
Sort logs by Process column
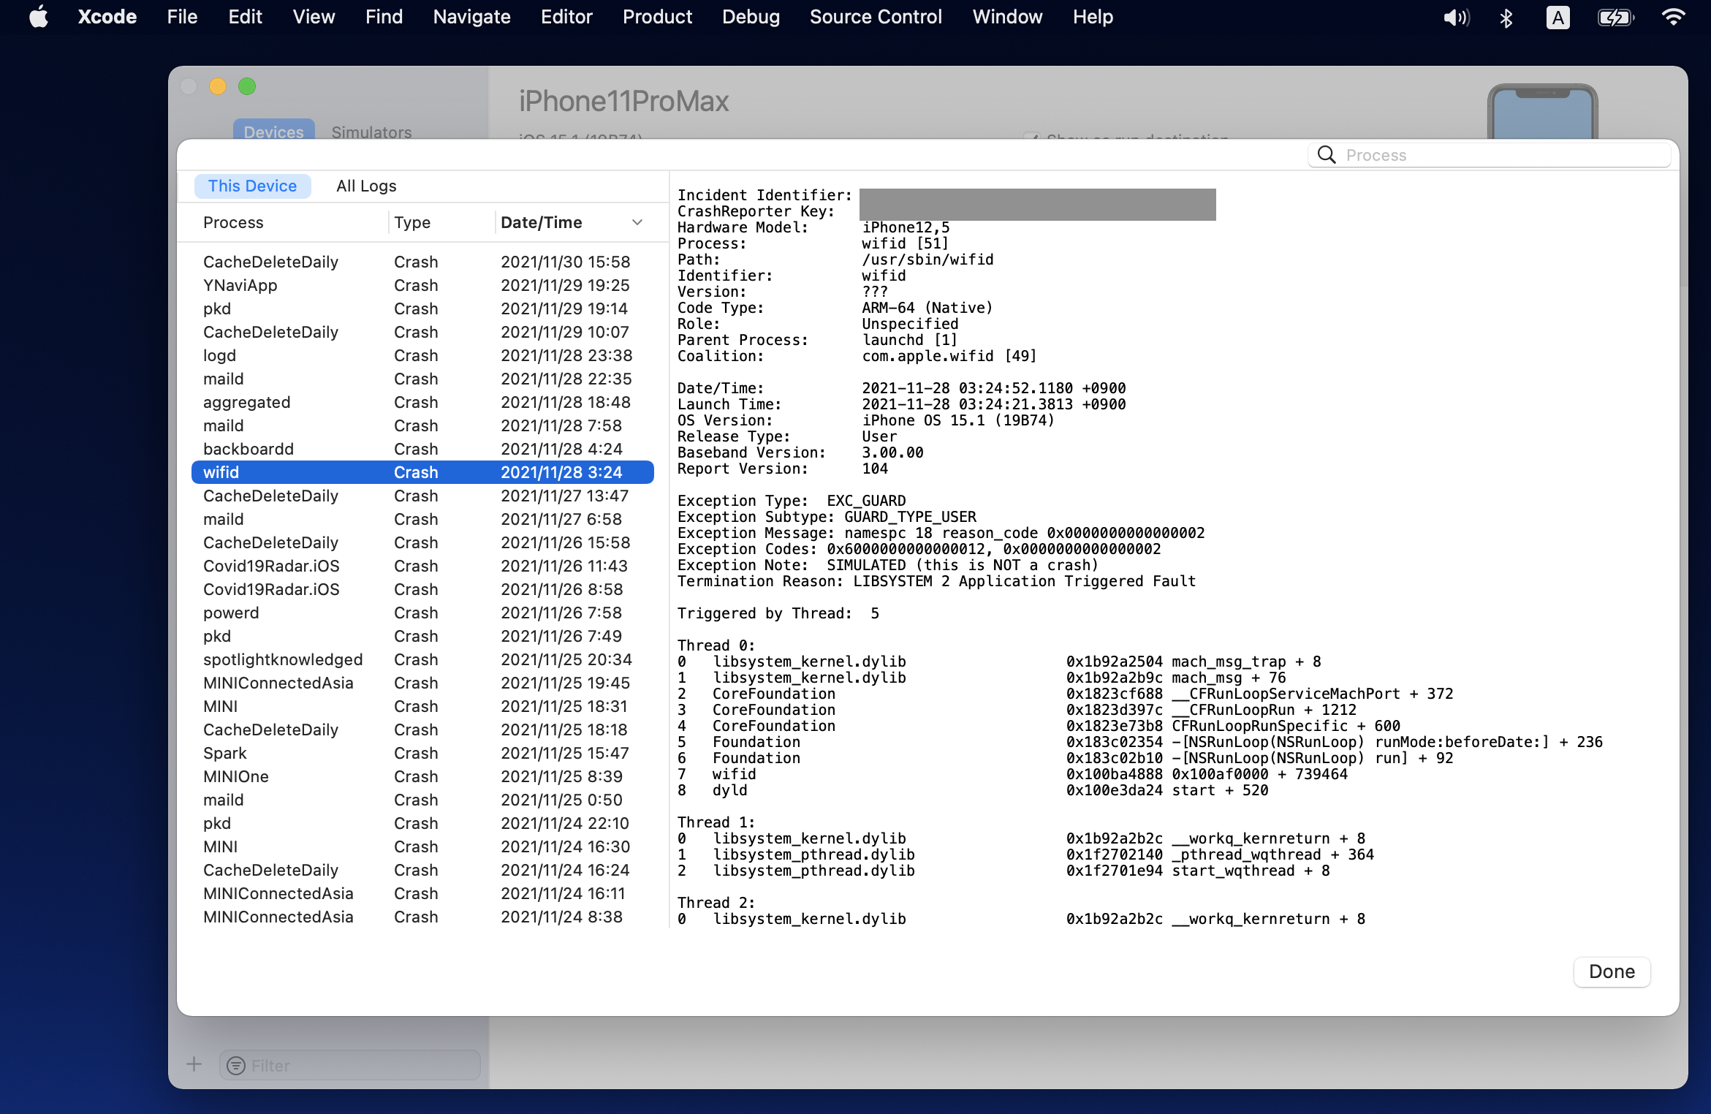pyautogui.click(x=233, y=222)
